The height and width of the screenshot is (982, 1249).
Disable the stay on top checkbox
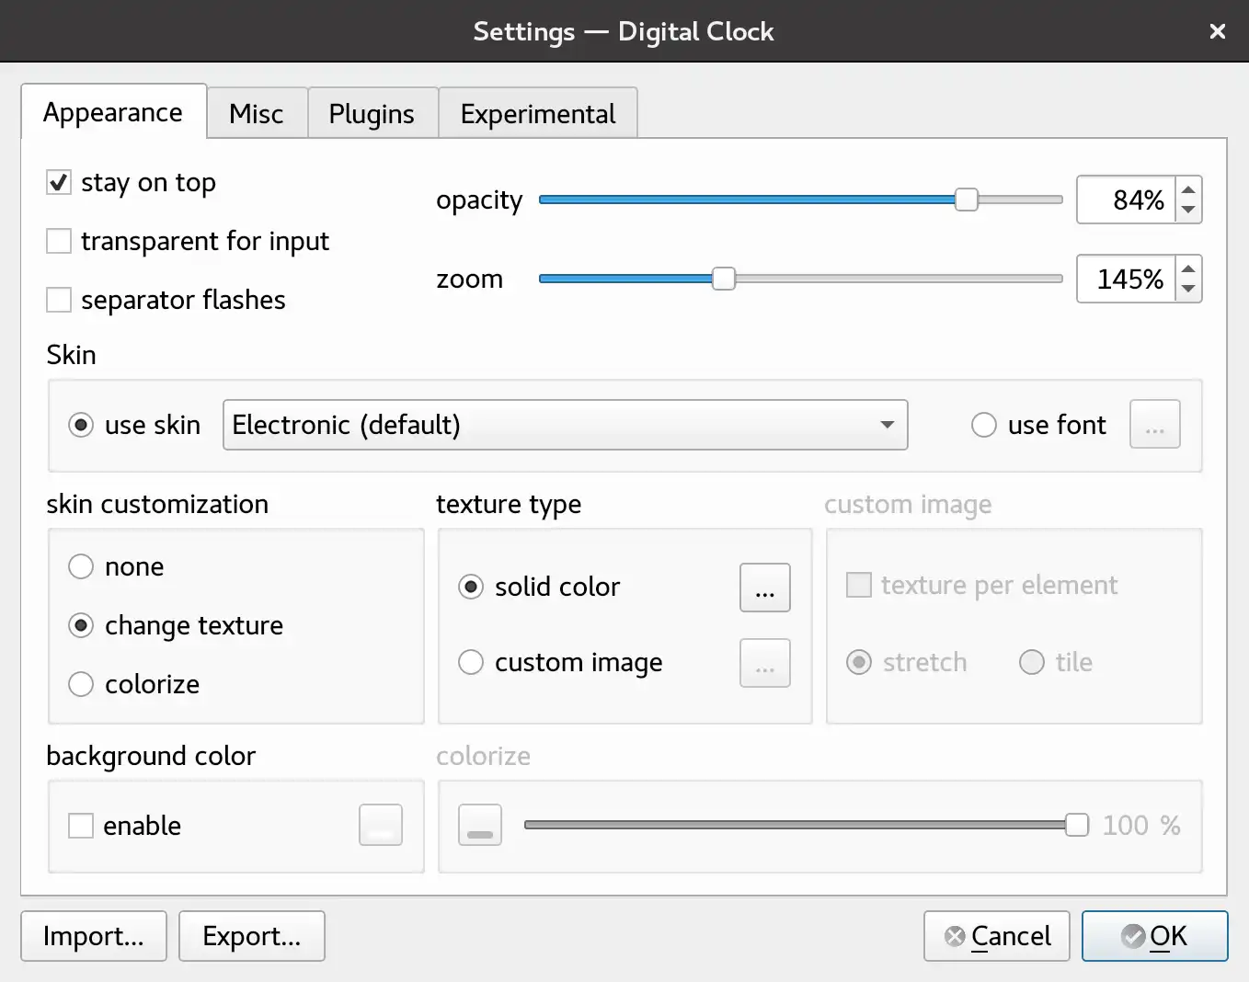pyautogui.click(x=59, y=182)
